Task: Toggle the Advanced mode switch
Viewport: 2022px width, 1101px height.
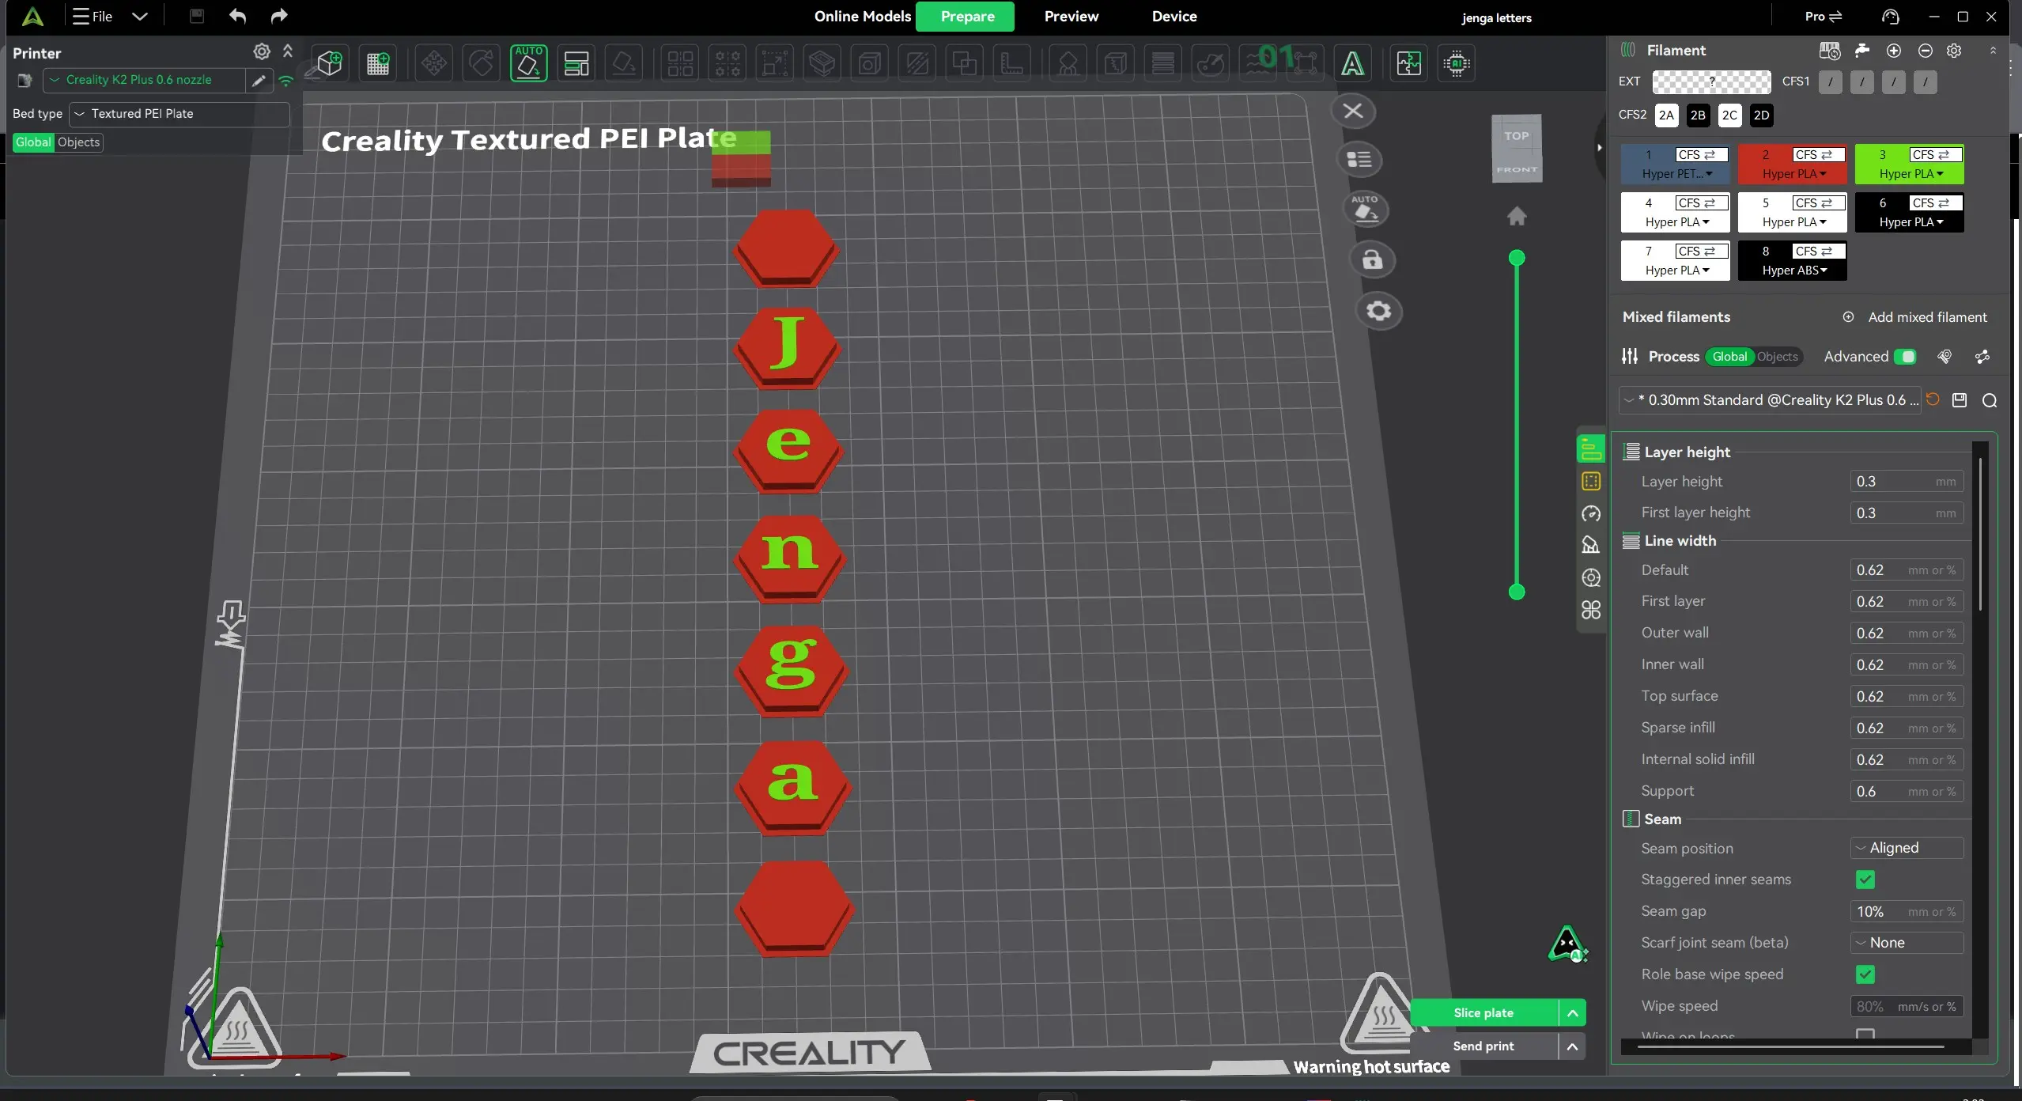Action: pos(1906,357)
